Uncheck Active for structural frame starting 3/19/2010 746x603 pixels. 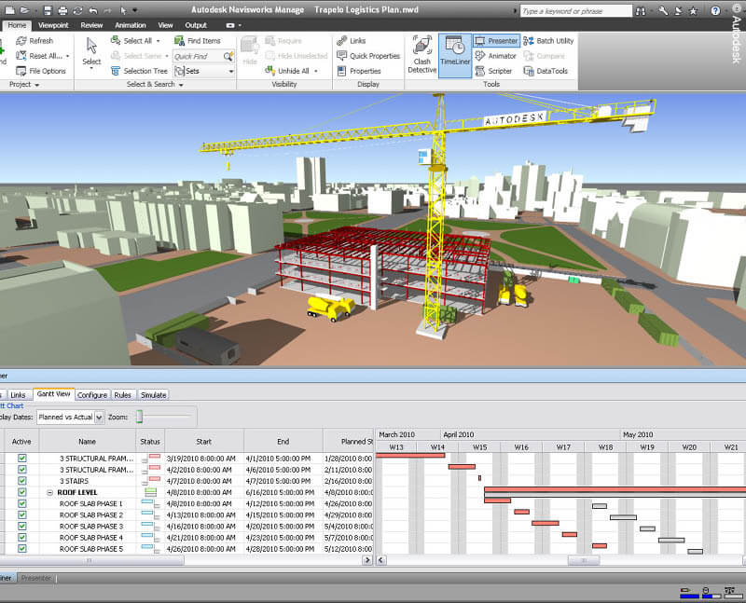pos(21,458)
